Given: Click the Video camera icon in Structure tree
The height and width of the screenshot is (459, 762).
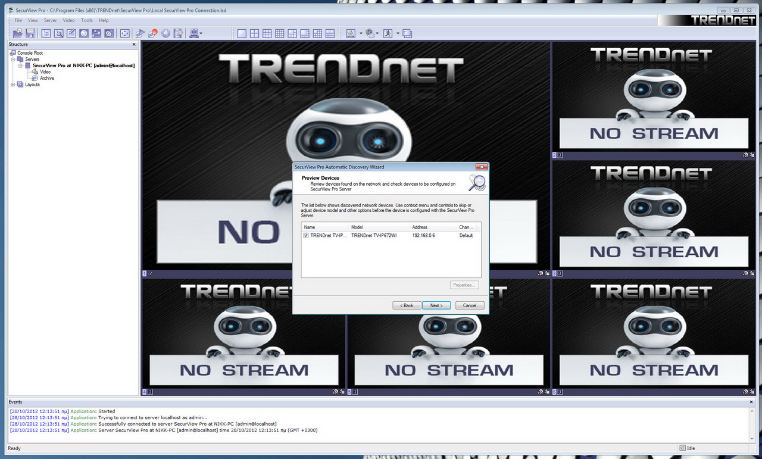Looking at the screenshot, I should tap(35, 71).
